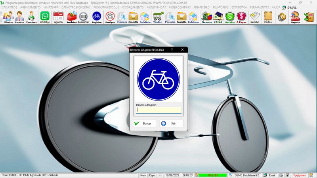
Task: Open the Suporte support agent icon
Action: coord(295,17)
